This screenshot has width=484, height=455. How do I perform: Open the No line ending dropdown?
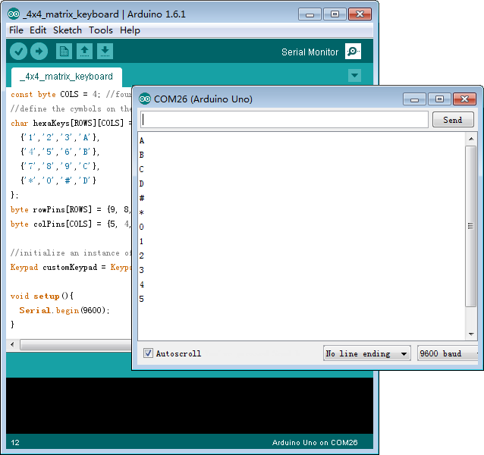(366, 353)
